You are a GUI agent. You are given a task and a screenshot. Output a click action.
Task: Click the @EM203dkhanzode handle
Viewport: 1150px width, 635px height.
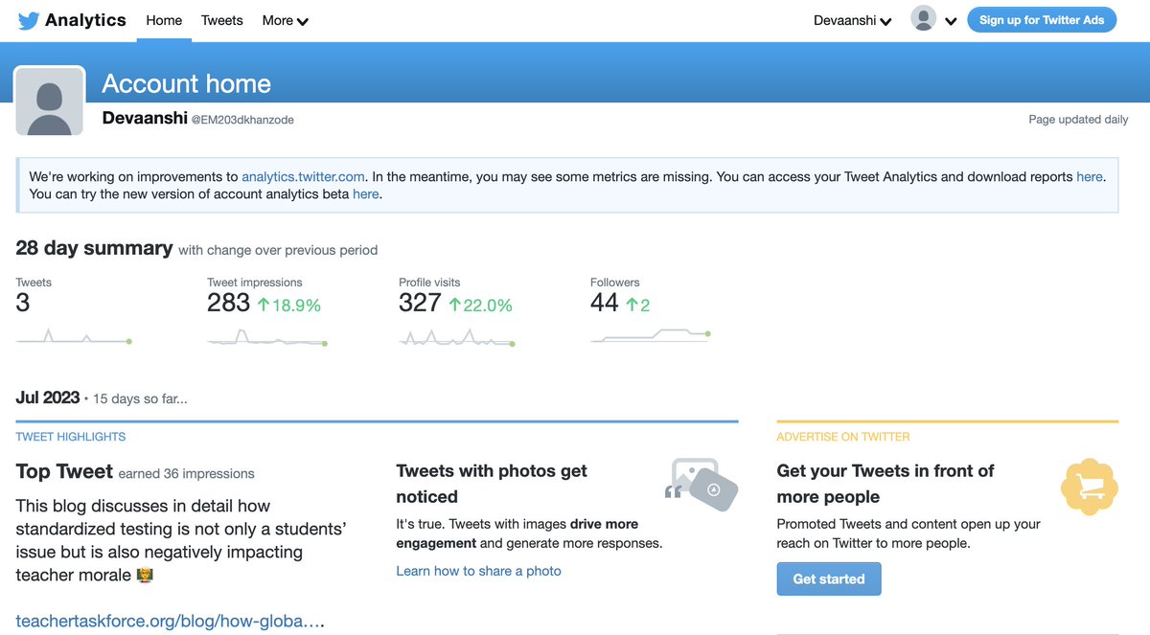point(242,120)
